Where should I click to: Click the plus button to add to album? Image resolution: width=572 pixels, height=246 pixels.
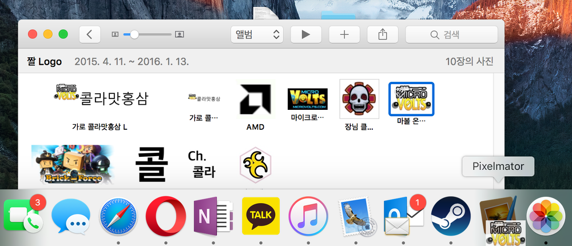click(x=344, y=34)
